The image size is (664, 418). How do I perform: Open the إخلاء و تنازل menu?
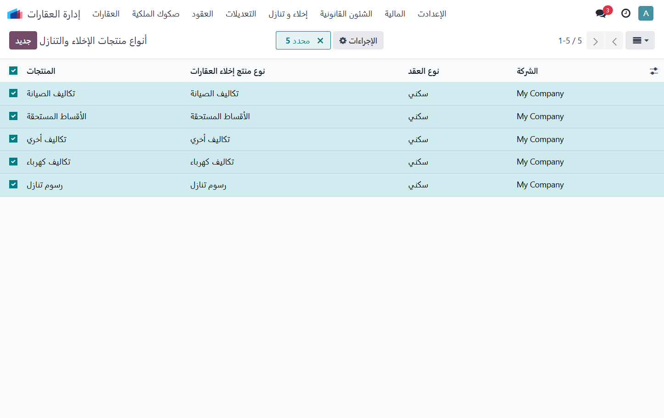pos(288,14)
